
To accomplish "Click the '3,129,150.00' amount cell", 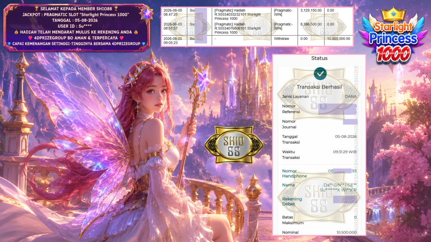I will point(311,11).
